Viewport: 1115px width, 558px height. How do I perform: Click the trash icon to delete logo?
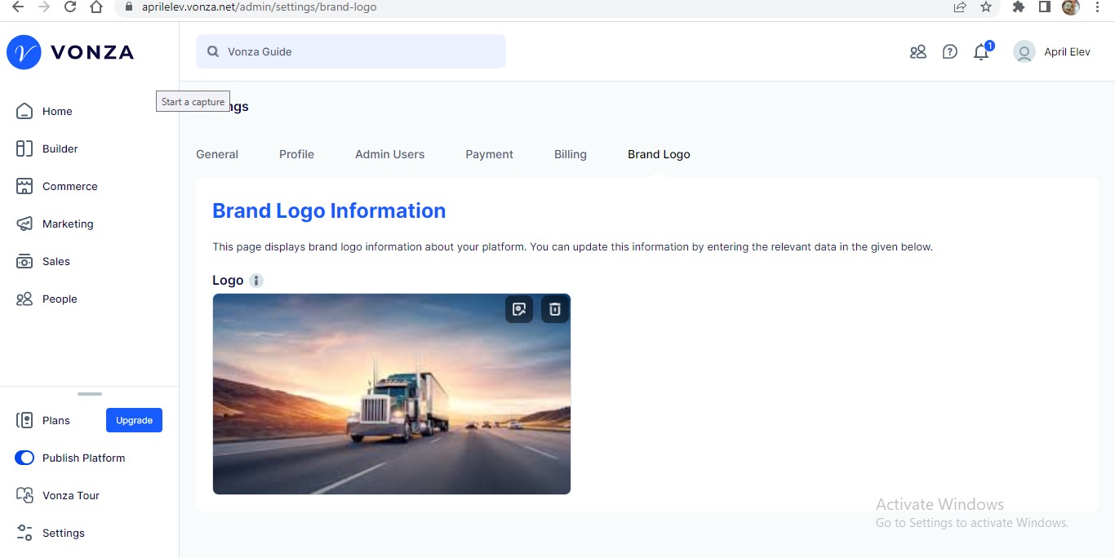click(555, 309)
